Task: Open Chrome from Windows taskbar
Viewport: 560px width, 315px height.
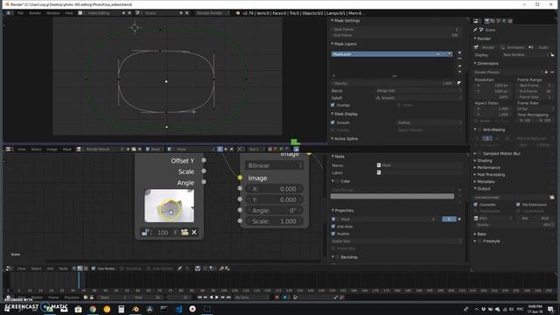Action: (x=93, y=309)
